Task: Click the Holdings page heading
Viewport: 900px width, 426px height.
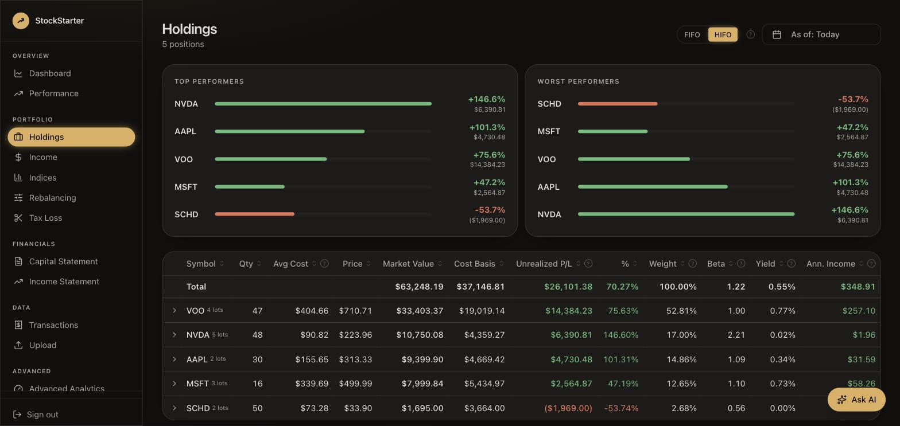Action: coord(189,29)
